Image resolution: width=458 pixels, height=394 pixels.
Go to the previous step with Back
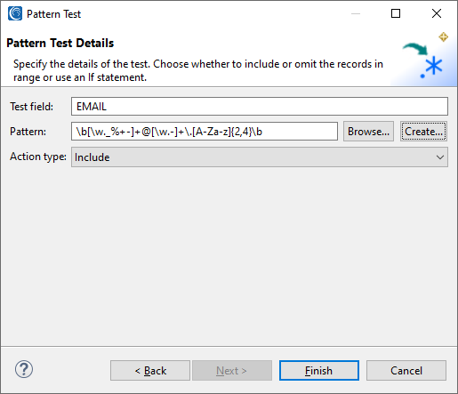click(150, 371)
